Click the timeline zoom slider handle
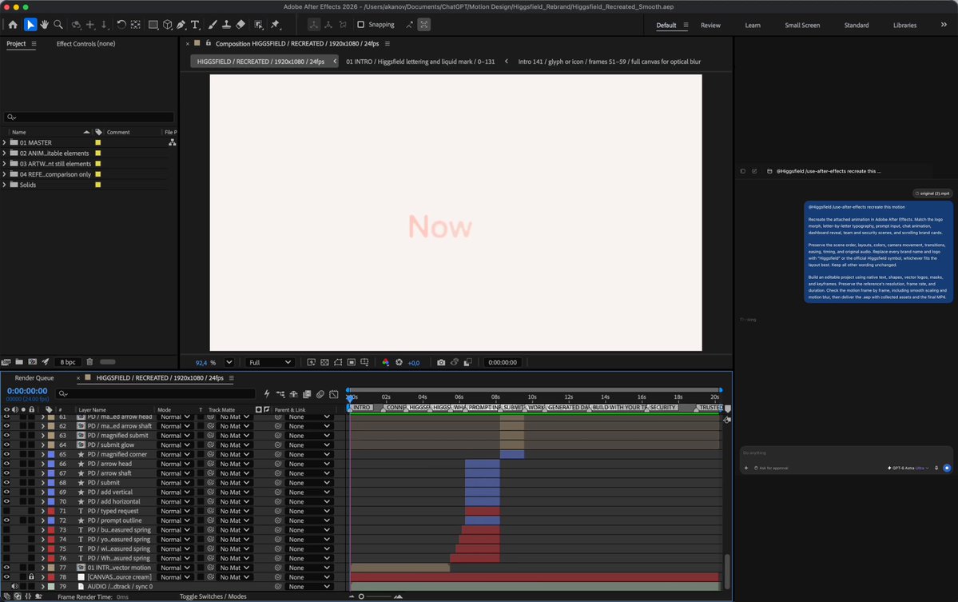Screen dimensions: 958x602 click(361, 596)
